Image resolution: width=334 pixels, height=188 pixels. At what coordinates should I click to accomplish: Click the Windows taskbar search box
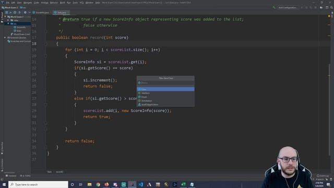(x=38, y=184)
